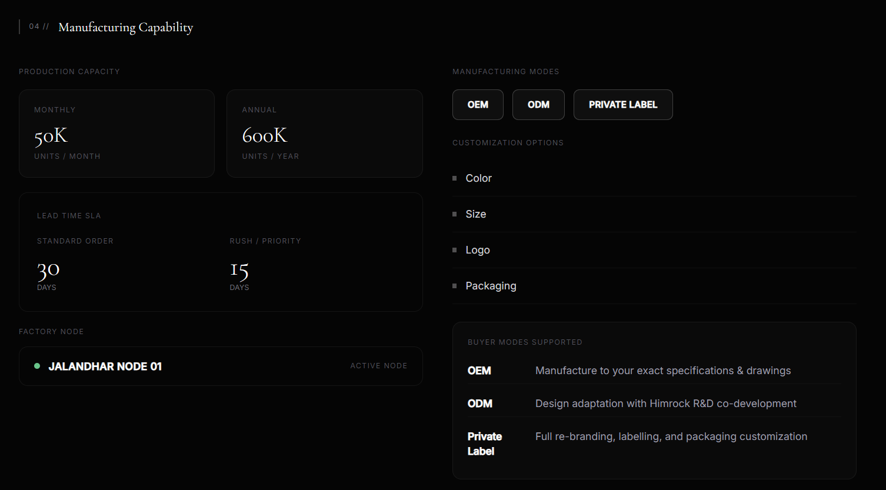Click the Manufacturing Capability section heading
This screenshot has width=886, height=490.
(126, 27)
